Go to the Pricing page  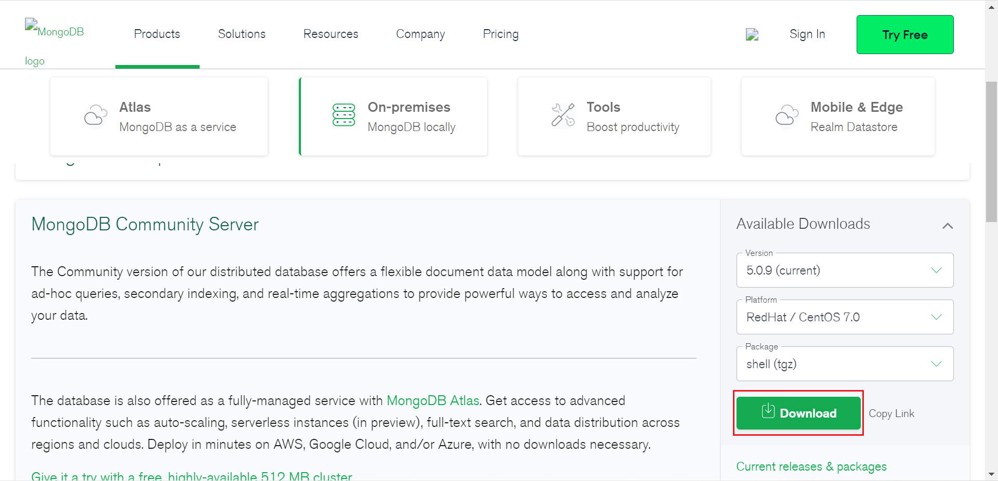(501, 34)
